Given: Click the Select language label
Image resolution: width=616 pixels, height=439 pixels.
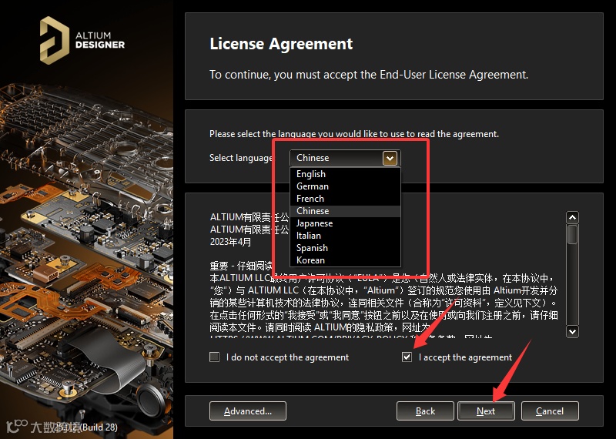Looking at the screenshot, I should (x=242, y=158).
